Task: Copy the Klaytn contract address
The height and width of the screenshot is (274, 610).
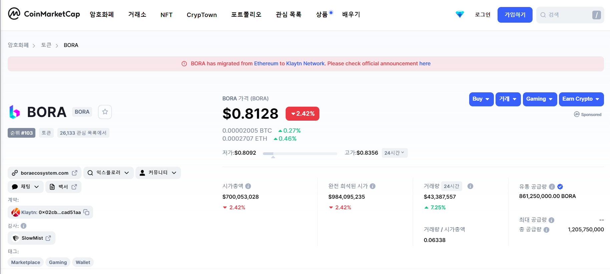Action: [x=86, y=212]
